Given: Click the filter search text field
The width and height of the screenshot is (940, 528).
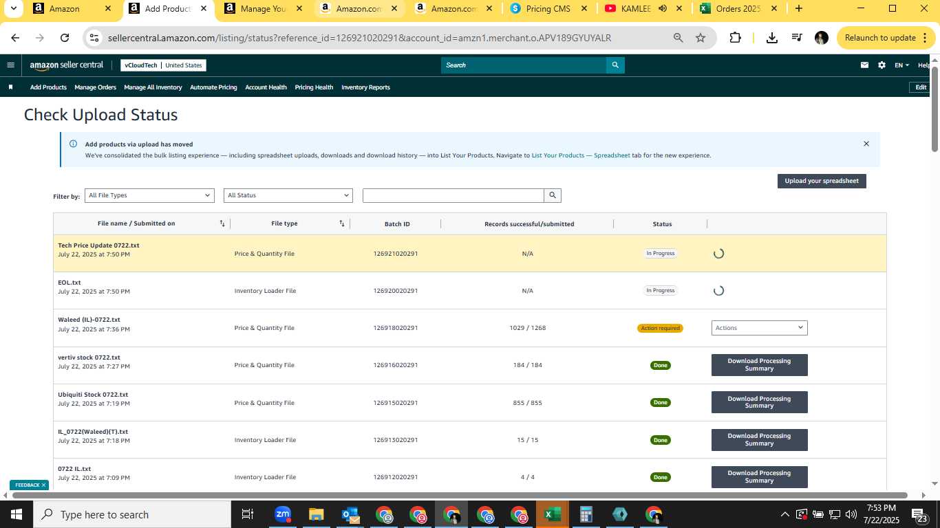Looking at the screenshot, I should (453, 195).
